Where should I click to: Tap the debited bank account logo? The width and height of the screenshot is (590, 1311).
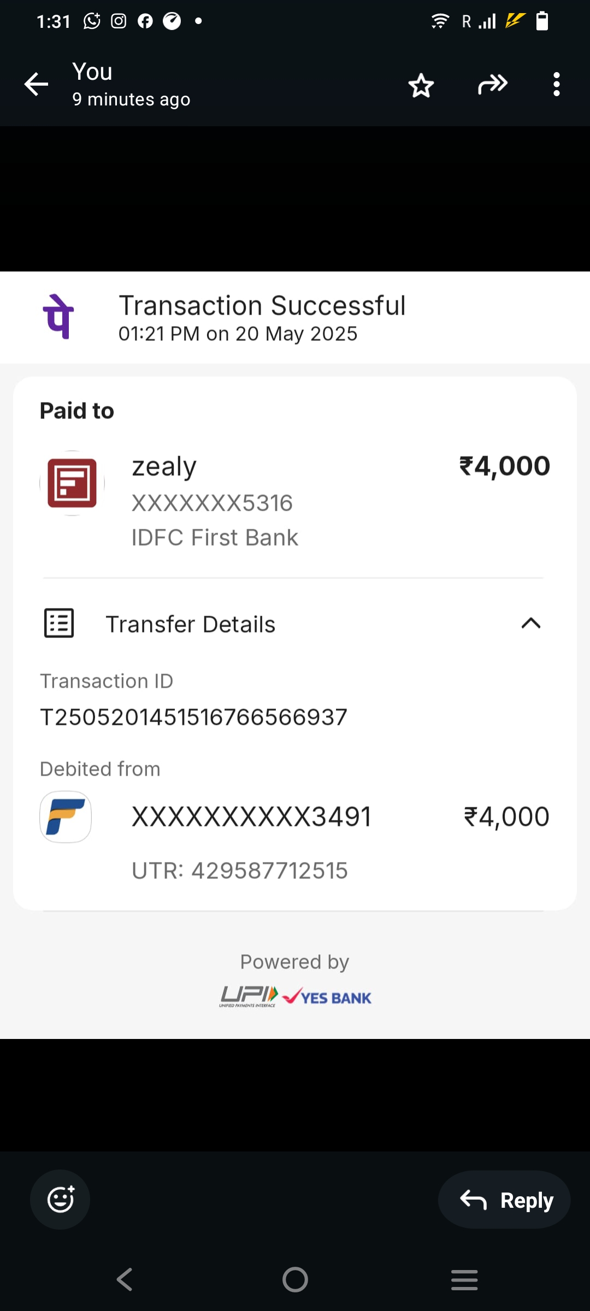[x=66, y=817]
